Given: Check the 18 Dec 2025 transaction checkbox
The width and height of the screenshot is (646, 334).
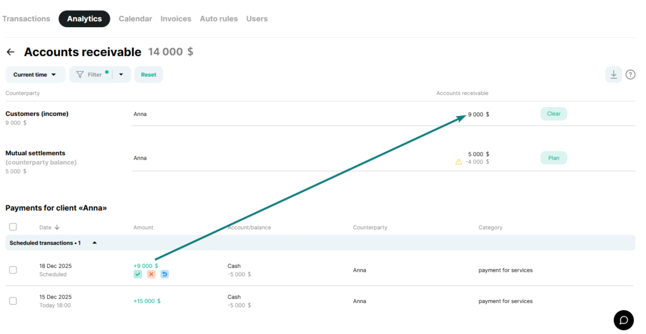Looking at the screenshot, I should 13,270.
